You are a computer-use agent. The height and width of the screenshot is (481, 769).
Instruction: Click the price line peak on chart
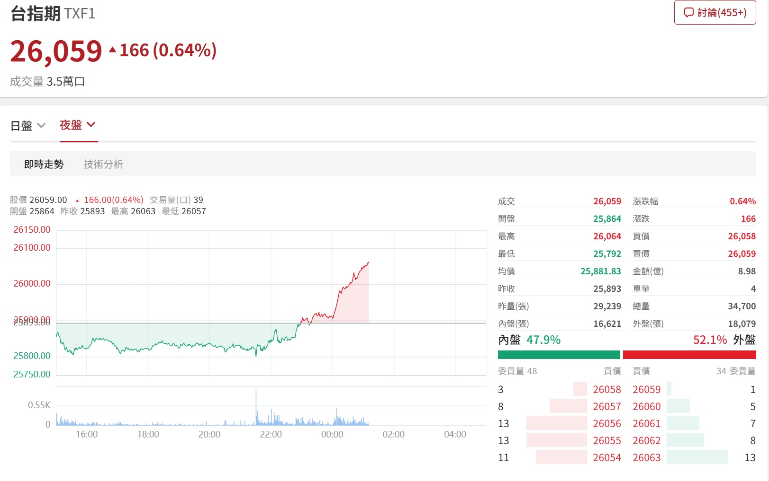tap(368, 262)
